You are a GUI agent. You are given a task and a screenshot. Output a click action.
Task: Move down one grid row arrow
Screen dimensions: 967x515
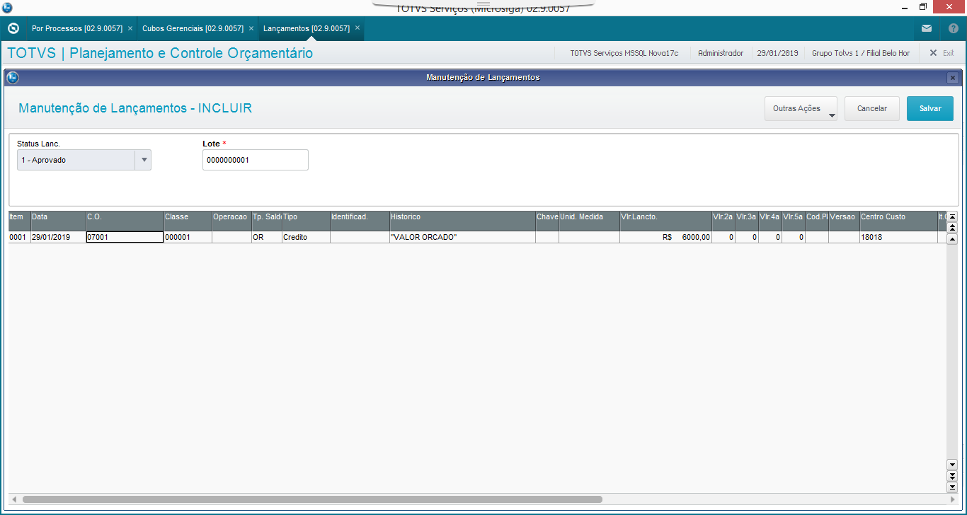tap(952, 465)
